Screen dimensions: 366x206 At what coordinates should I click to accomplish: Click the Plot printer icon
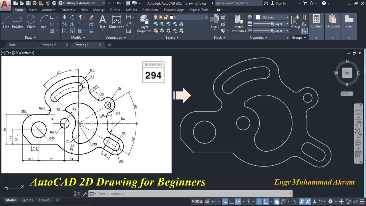[54, 3]
